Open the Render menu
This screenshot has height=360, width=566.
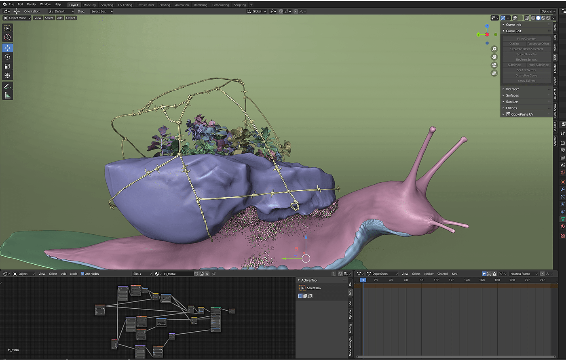32,4
